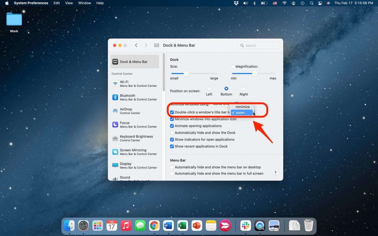Open the Window menu in the menu bar
This screenshot has width=378, height=236.
pos(84,3)
